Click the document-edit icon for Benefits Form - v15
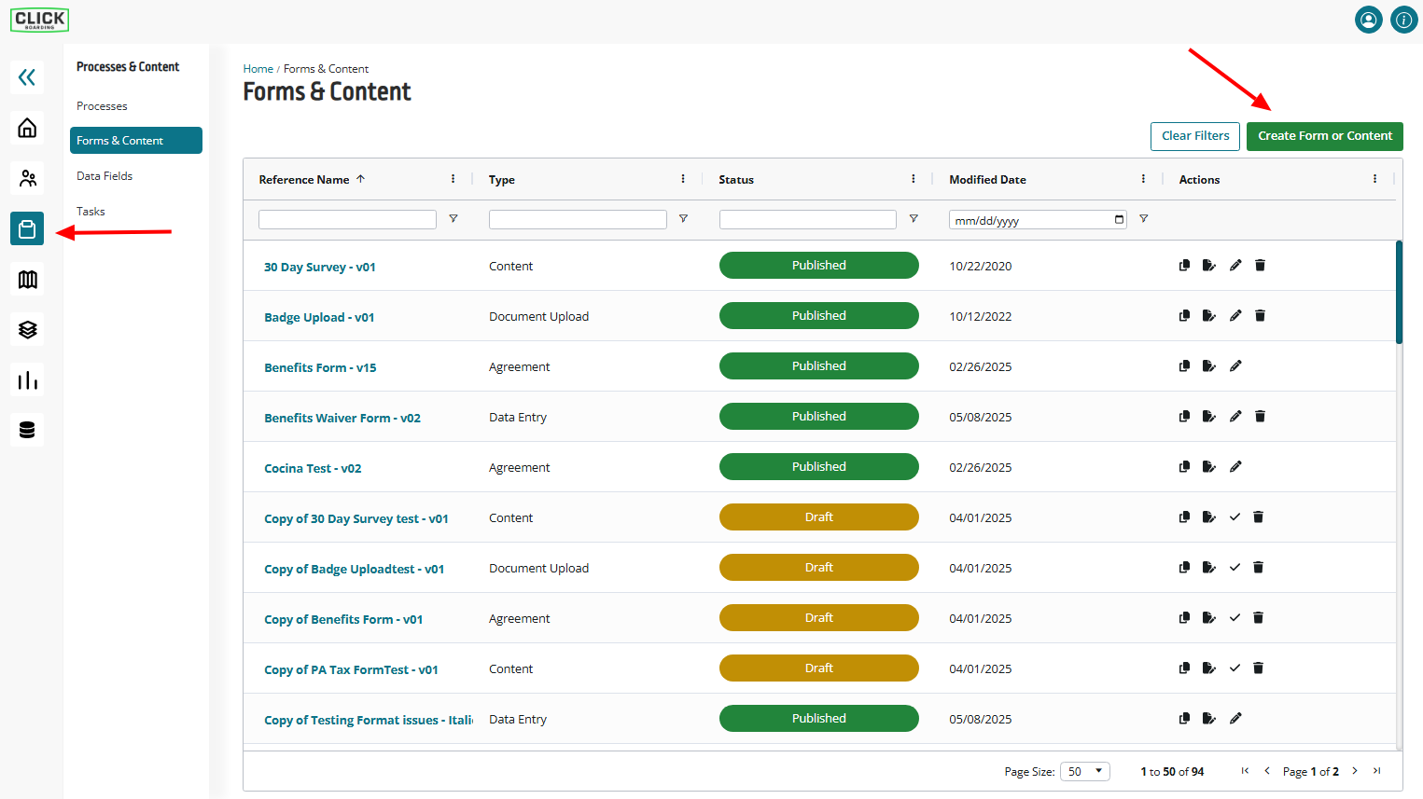The image size is (1423, 799). [x=1209, y=366]
